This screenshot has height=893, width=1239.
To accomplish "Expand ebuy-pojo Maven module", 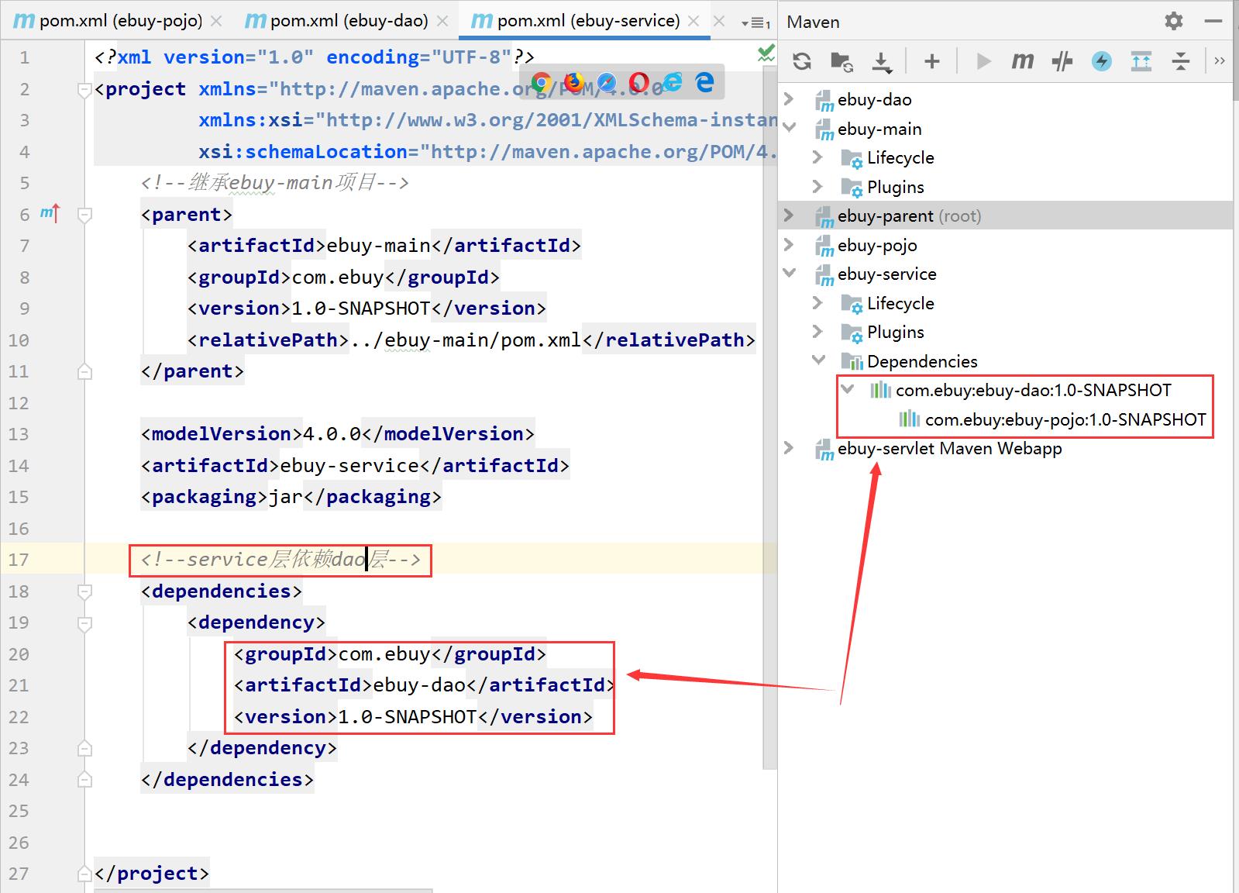I will coord(789,244).
